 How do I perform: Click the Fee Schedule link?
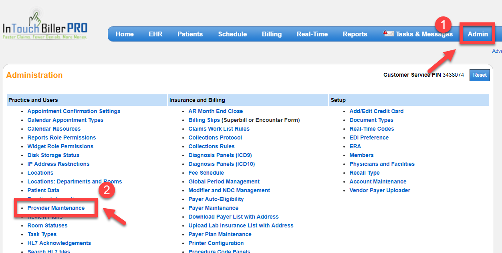tap(206, 173)
